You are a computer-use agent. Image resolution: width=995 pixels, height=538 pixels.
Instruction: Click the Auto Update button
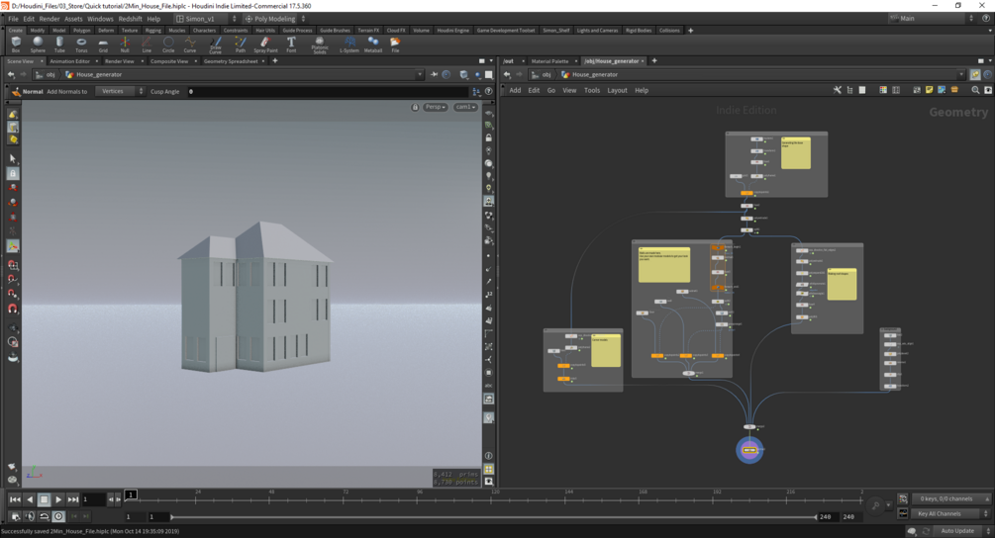[x=957, y=531]
